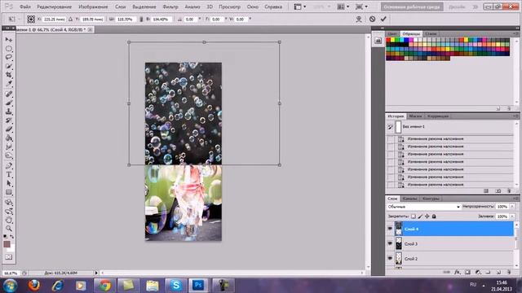
Task: Select the Crop tool
Action: (x=9, y=75)
